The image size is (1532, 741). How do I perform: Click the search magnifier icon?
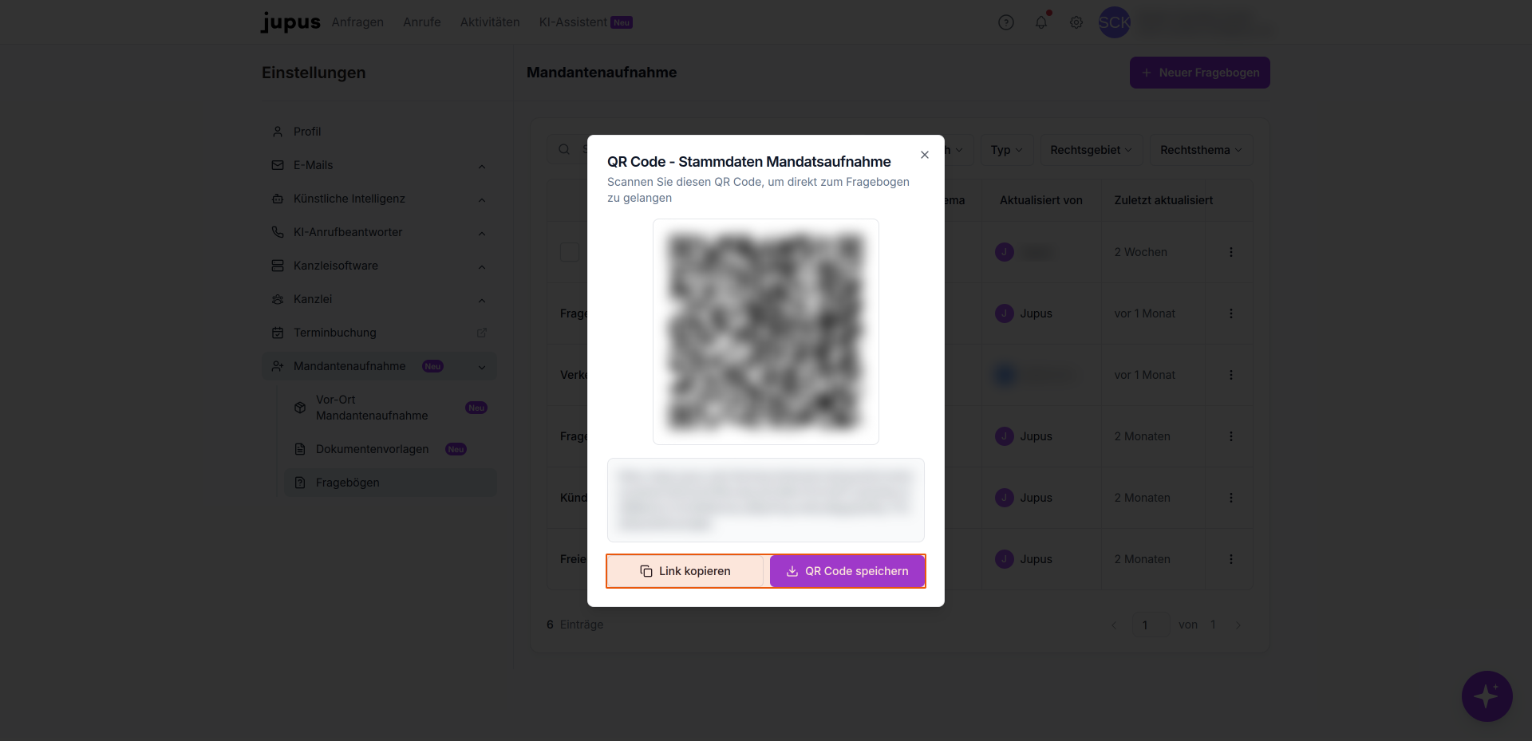click(564, 149)
